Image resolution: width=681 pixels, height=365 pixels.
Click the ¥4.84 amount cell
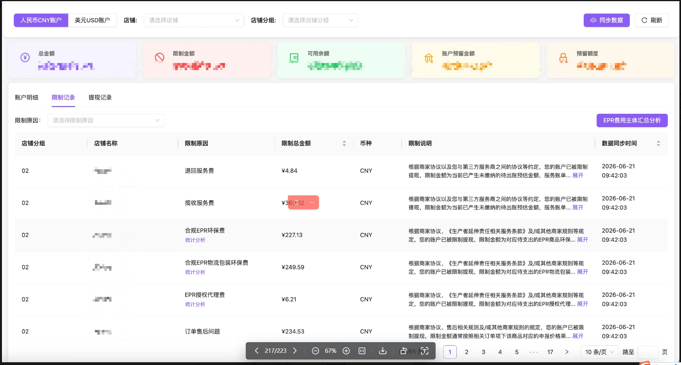(289, 171)
